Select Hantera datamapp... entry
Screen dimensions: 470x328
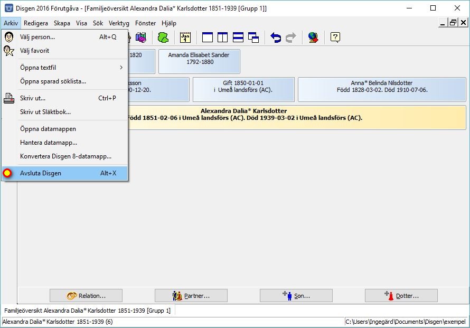click(65, 143)
